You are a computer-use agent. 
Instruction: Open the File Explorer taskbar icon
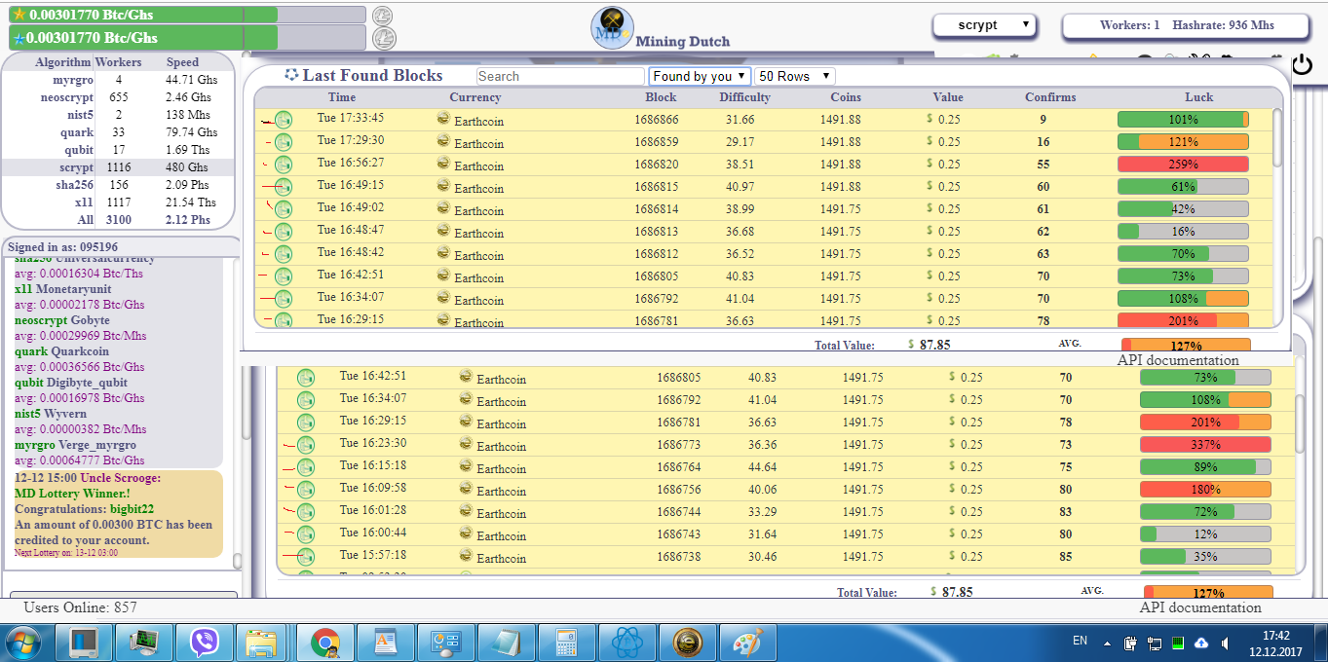263,643
